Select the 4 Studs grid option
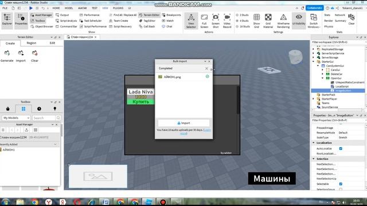This screenshot has width=367, height=206. tap(242, 21)
